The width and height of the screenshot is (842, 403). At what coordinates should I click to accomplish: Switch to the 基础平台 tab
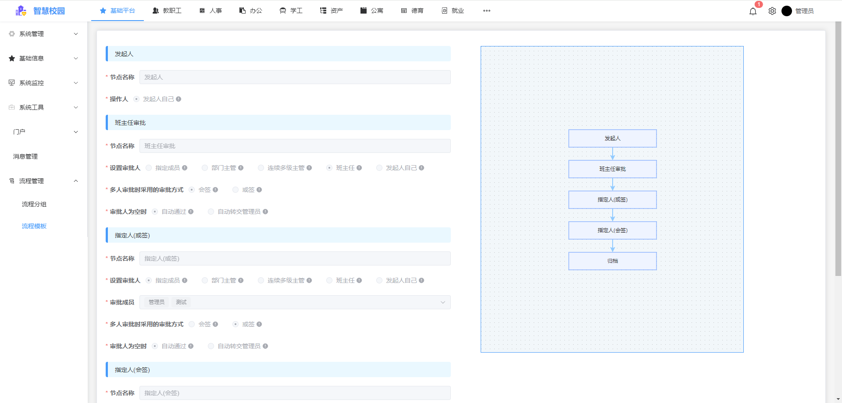click(118, 10)
